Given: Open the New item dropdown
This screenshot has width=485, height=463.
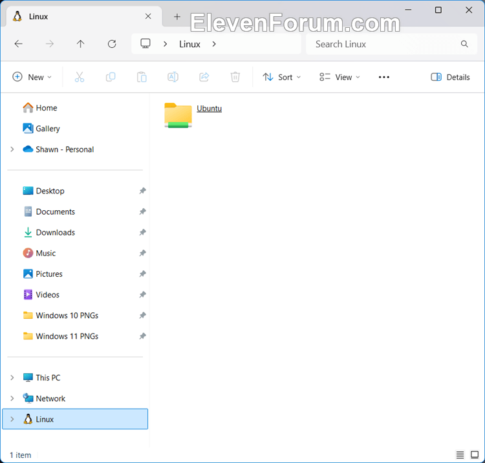Looking at the screenshot, I should (x=32, y=77).
